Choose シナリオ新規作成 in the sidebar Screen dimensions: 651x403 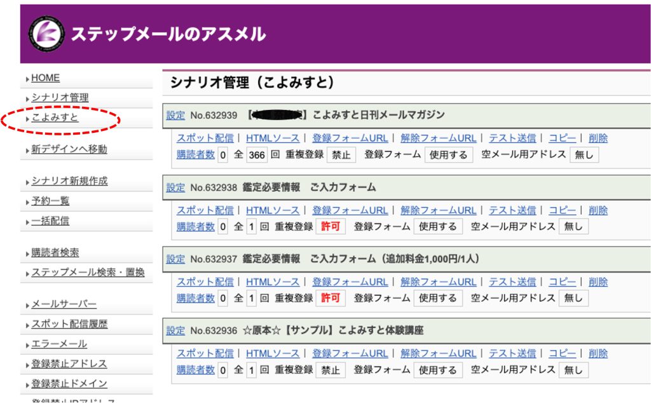point(69,181)
